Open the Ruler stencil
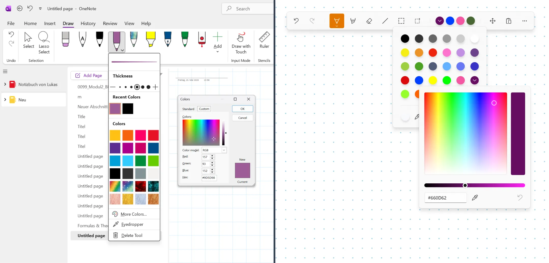This screenshot has width=549, height=263. click(264, 40)
